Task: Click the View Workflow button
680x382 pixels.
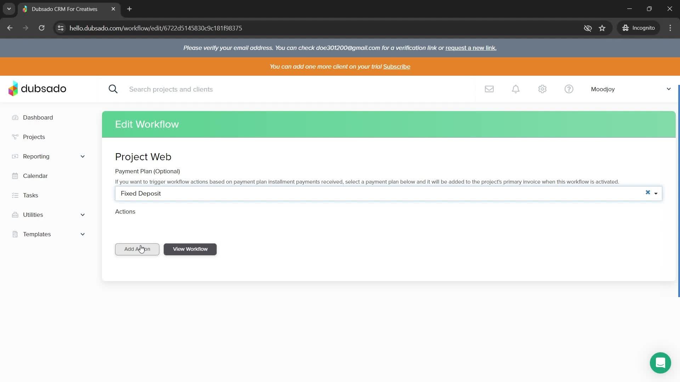Action: [x=190, y=249]
